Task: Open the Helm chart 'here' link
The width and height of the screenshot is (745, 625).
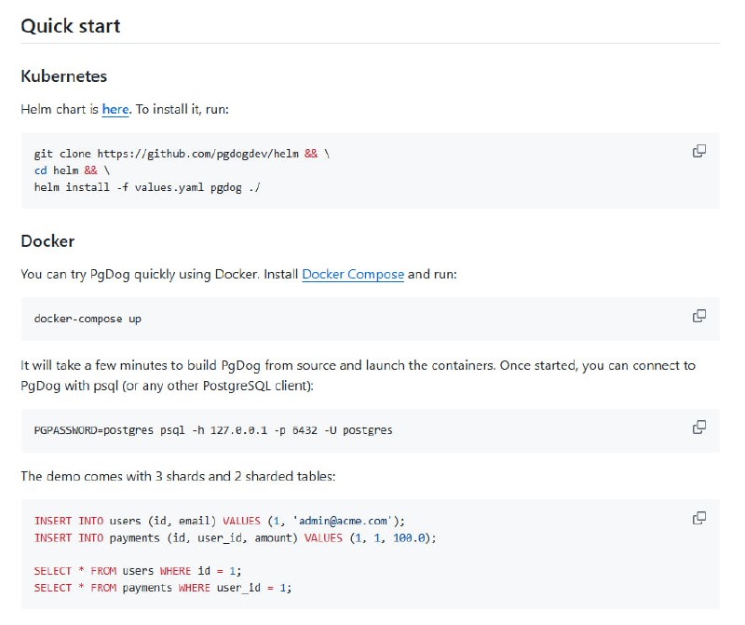Action: [x=115, y=109]
